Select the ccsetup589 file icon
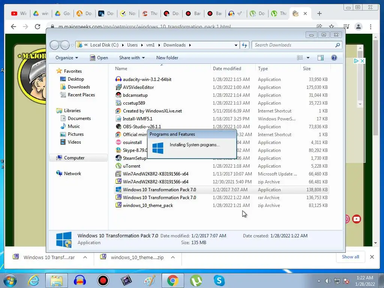Viewport: 384px width, 288px height. point(118,103)
